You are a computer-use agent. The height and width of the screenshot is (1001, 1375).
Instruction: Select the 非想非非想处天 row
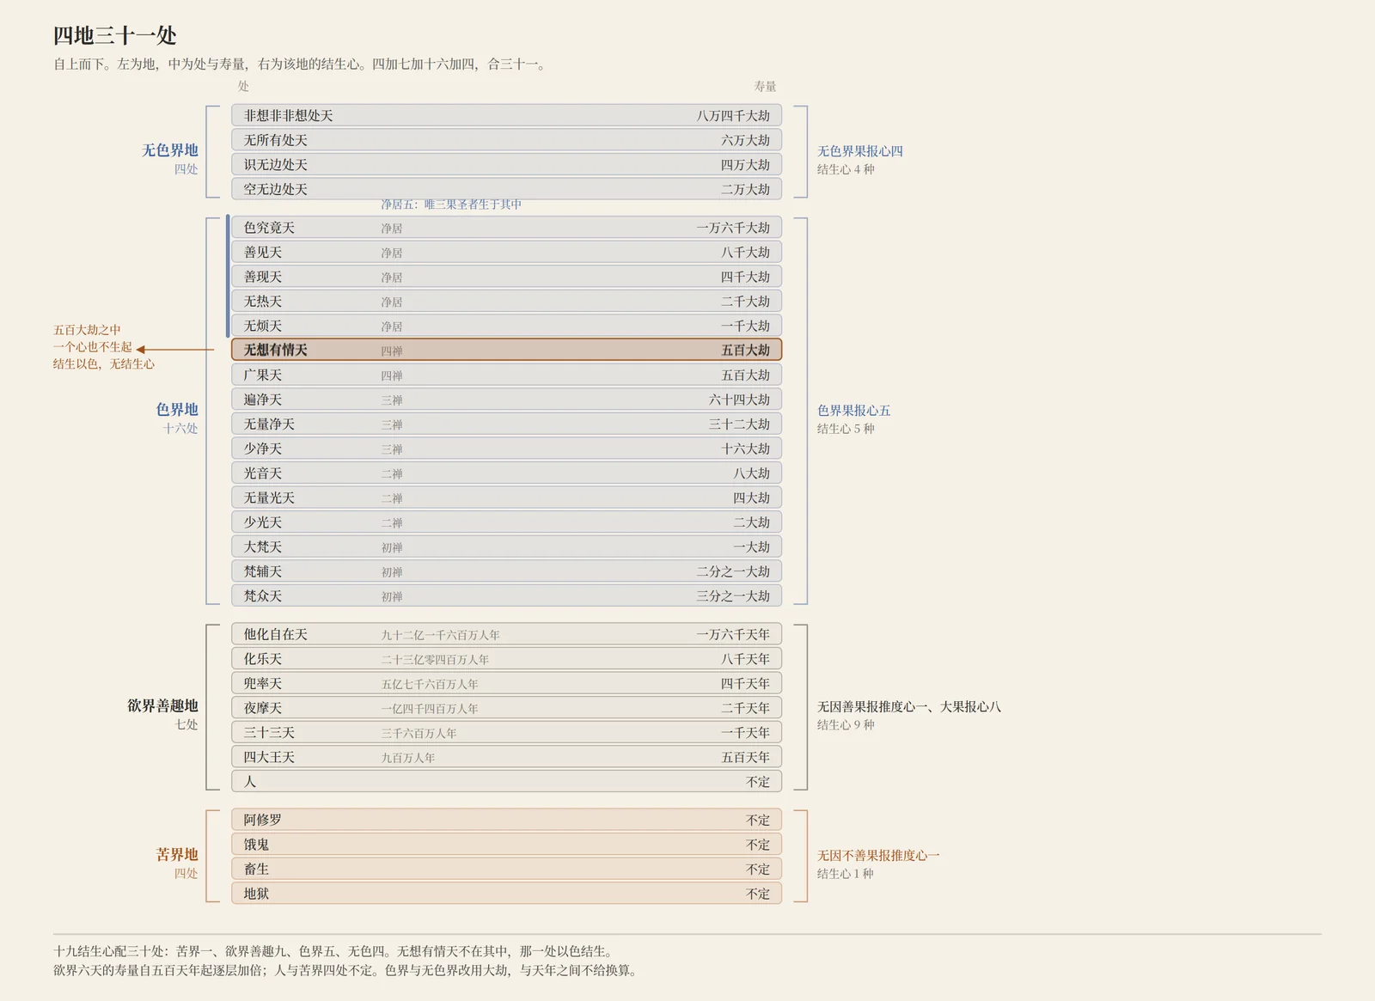(506, 115)
